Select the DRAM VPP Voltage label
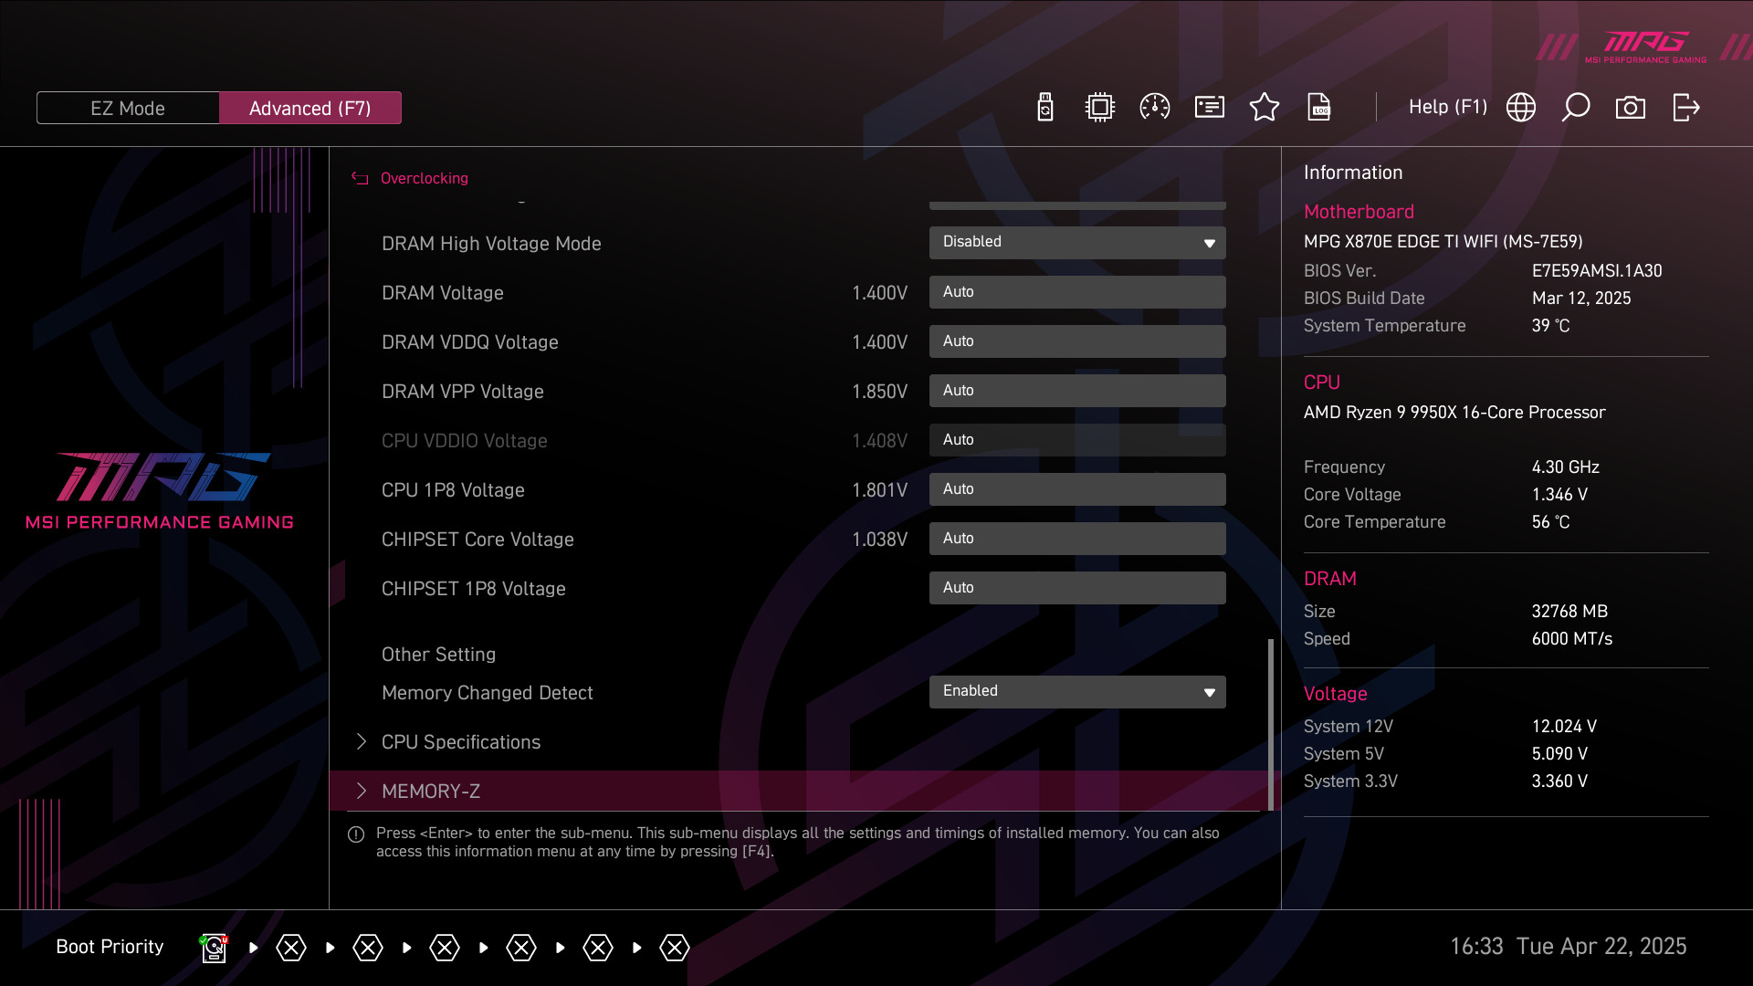 point(463,392)
